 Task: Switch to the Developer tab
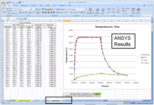pyautogui.click(x=62, y=6)
